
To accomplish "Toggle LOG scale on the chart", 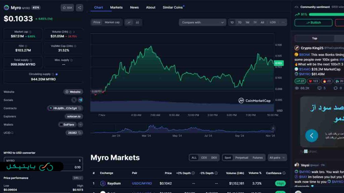I will [x=273, y=22].
